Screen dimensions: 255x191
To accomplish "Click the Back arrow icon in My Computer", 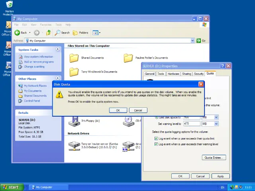I will click(17, 33).
